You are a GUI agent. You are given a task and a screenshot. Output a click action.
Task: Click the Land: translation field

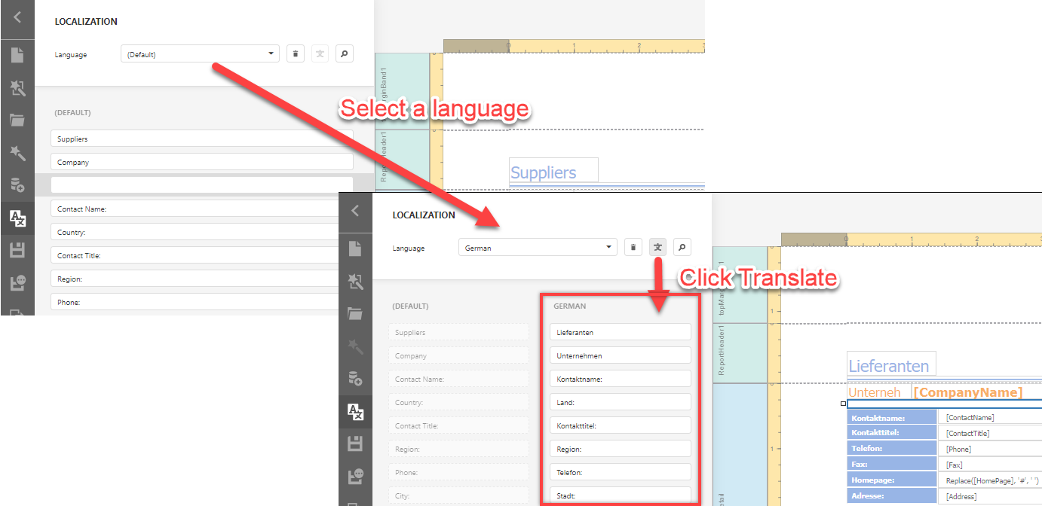pos(621,402)
